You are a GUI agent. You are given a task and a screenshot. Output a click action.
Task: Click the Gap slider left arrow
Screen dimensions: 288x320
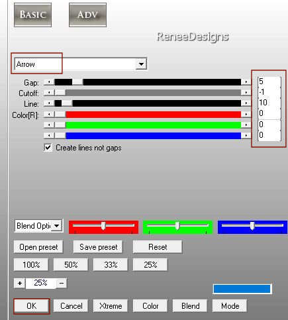click(x=49, y=82)
